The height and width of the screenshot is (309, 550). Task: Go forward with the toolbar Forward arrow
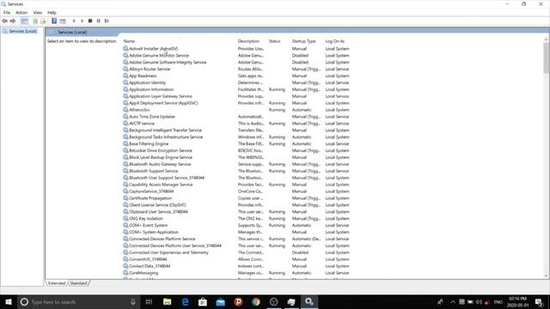13,21
